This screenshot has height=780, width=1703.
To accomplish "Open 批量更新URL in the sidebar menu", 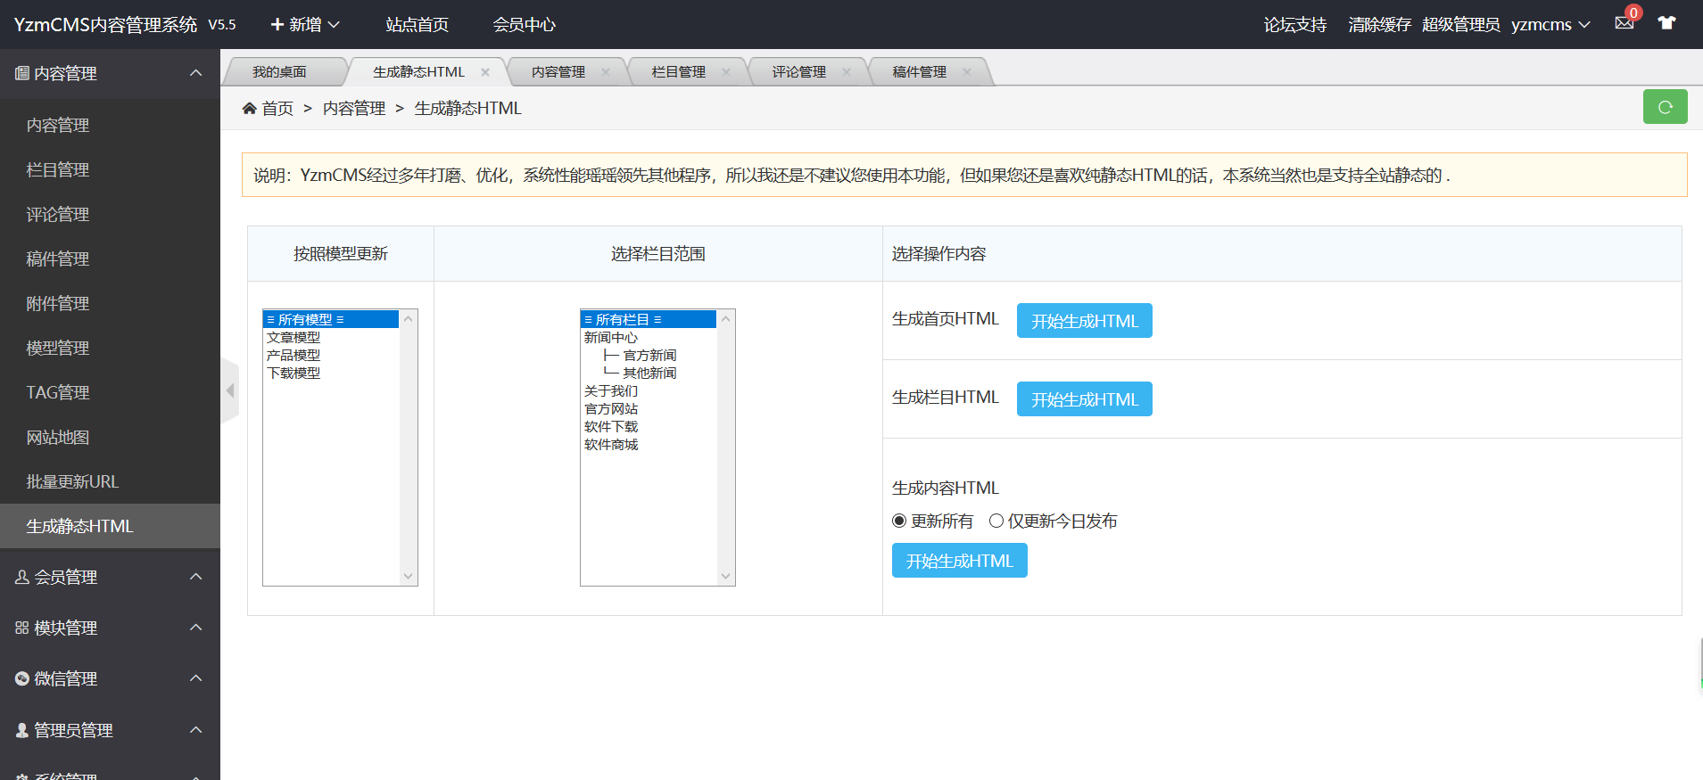I will point(72,481).
